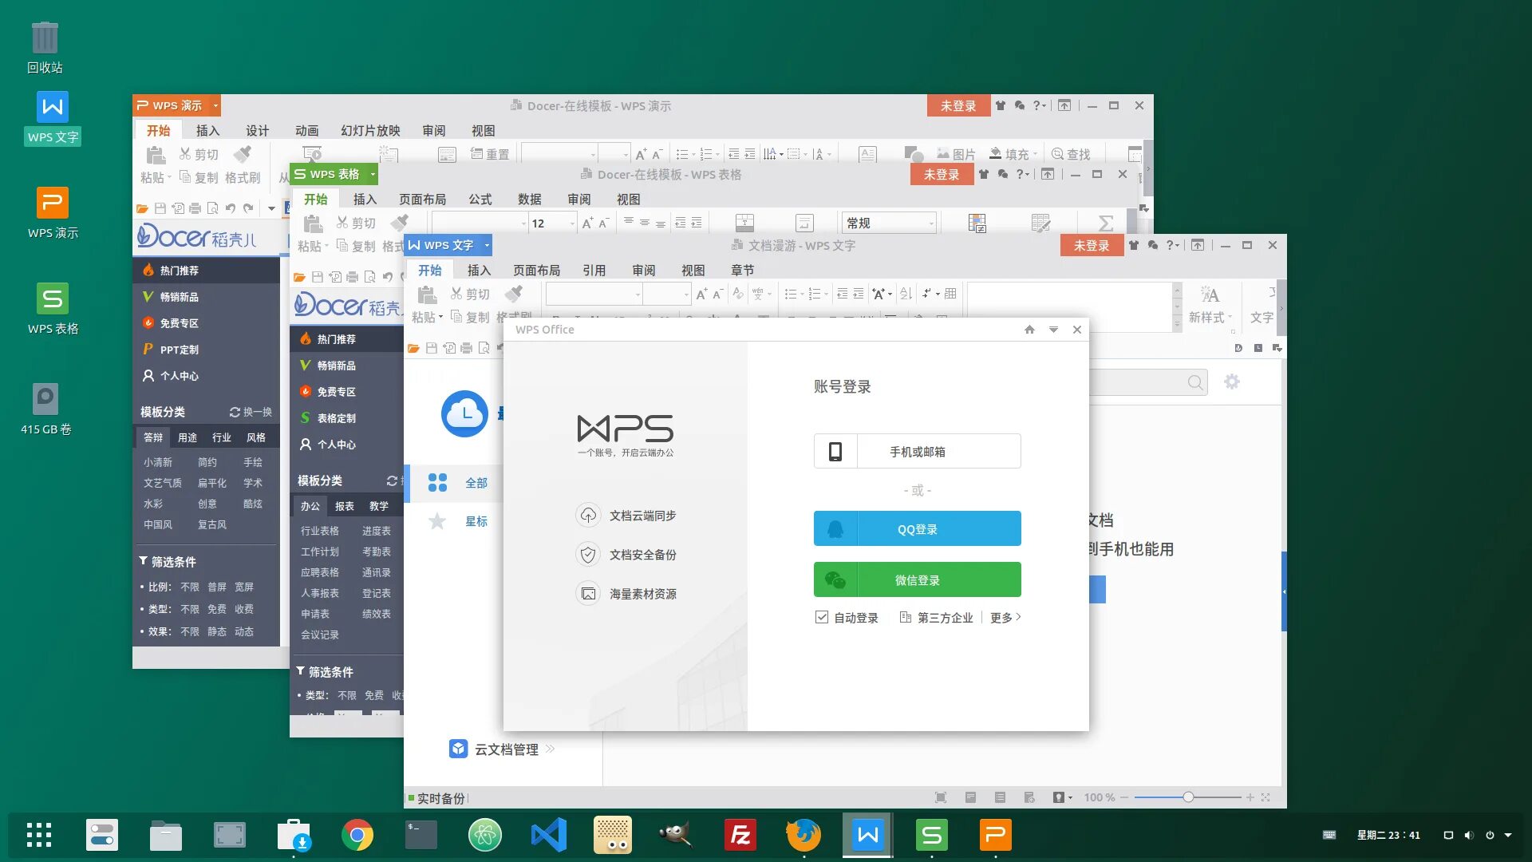Open the WPS Writer app menu dropdown
The width and height of the screenshot is (1532, 862).
point(487,245)
